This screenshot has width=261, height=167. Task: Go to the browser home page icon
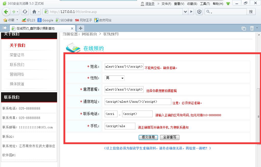tap(34, 12)
